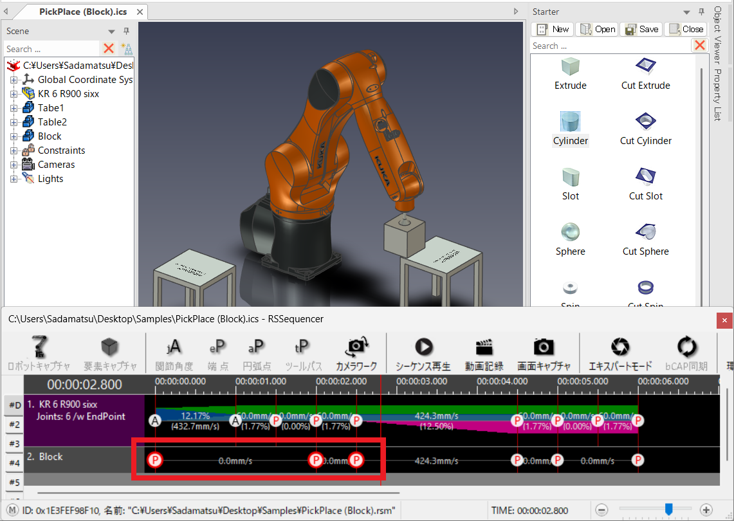Select the #2 timeline row header
The image size is (734, 521).
[14, 425]
